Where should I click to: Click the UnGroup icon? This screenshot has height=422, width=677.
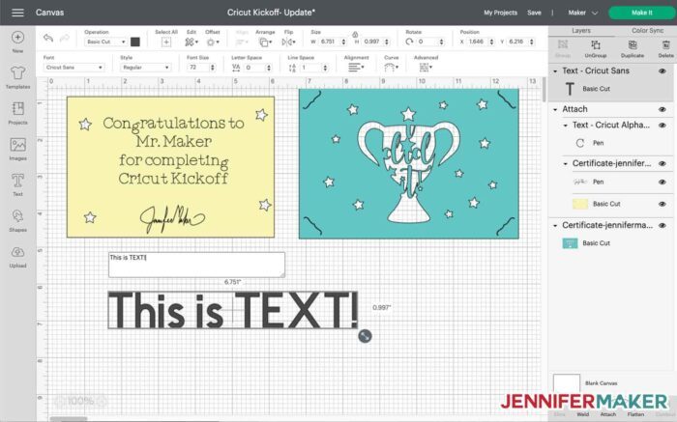(x=596, y=44)
